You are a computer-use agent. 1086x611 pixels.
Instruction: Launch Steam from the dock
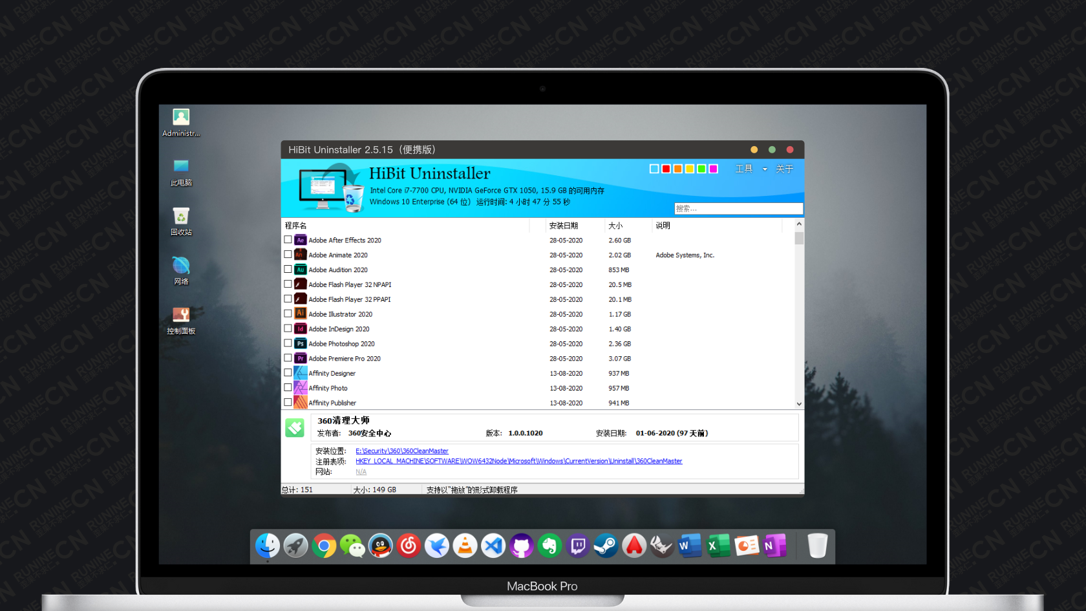coord(606,546)
